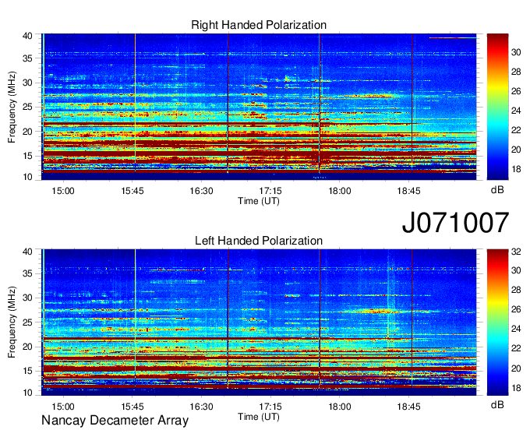The width and height of the screenshot is (530, 430).
Task: Click the color bar beside the Left Handed plot
Action: 497,322
